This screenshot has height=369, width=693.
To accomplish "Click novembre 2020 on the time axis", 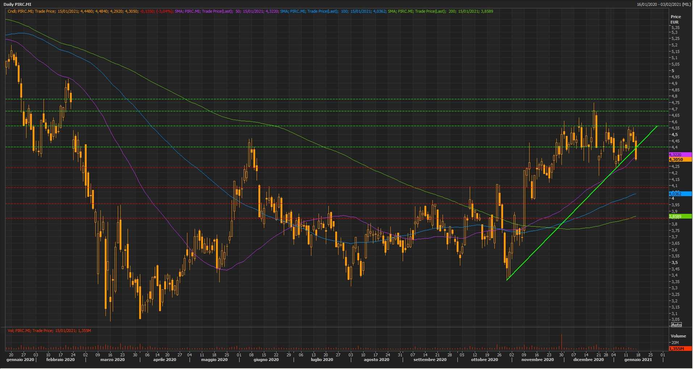I will click(538, 360).
